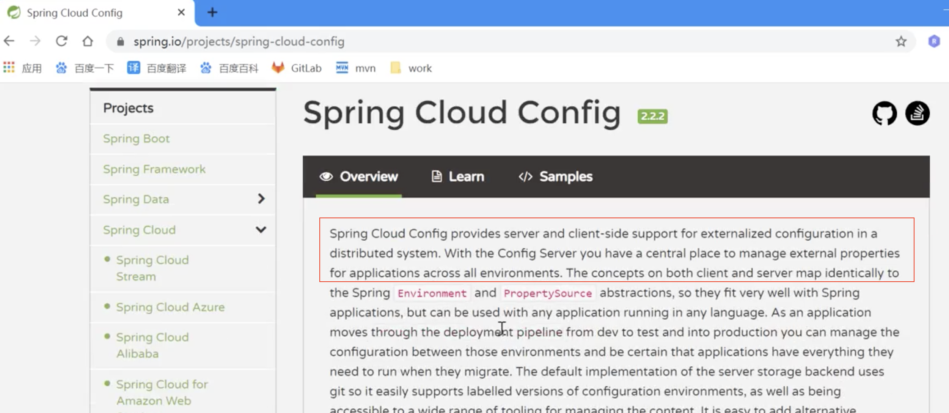Collapse the Spring Cloud section chevron
This screenshot has width=949, height=413.
click(x=261, y=230)
